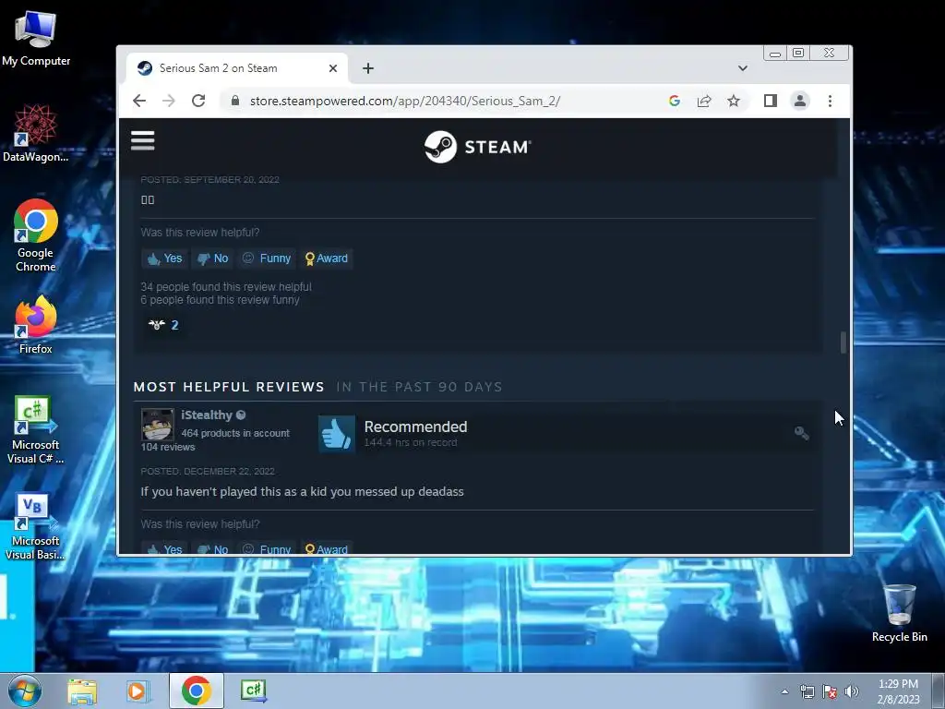945x709 pixels.
Task: Click the 104 reviews link
Action: click(168, 447)
